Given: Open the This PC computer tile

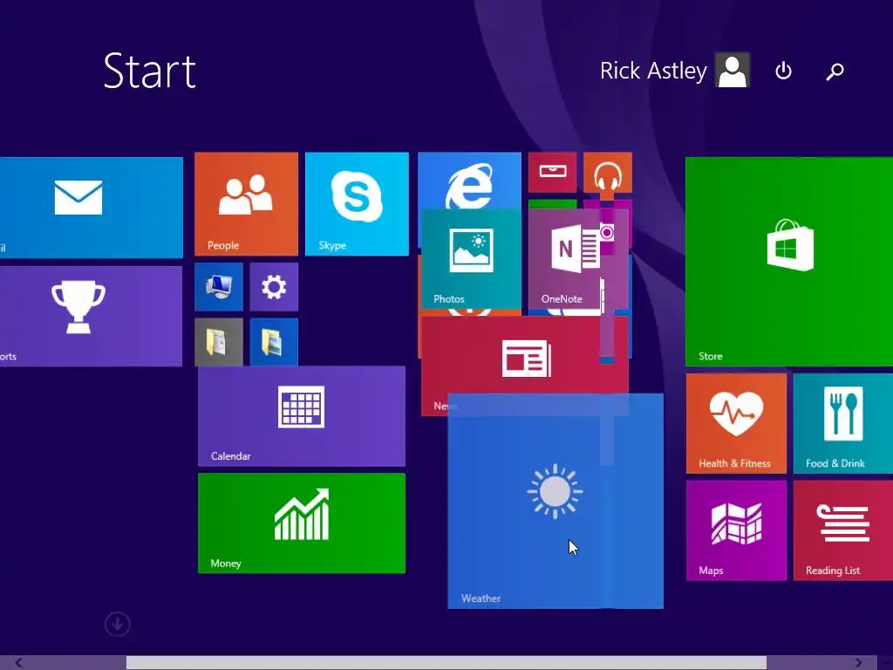Looking at the screenshot, I should 219,287.
